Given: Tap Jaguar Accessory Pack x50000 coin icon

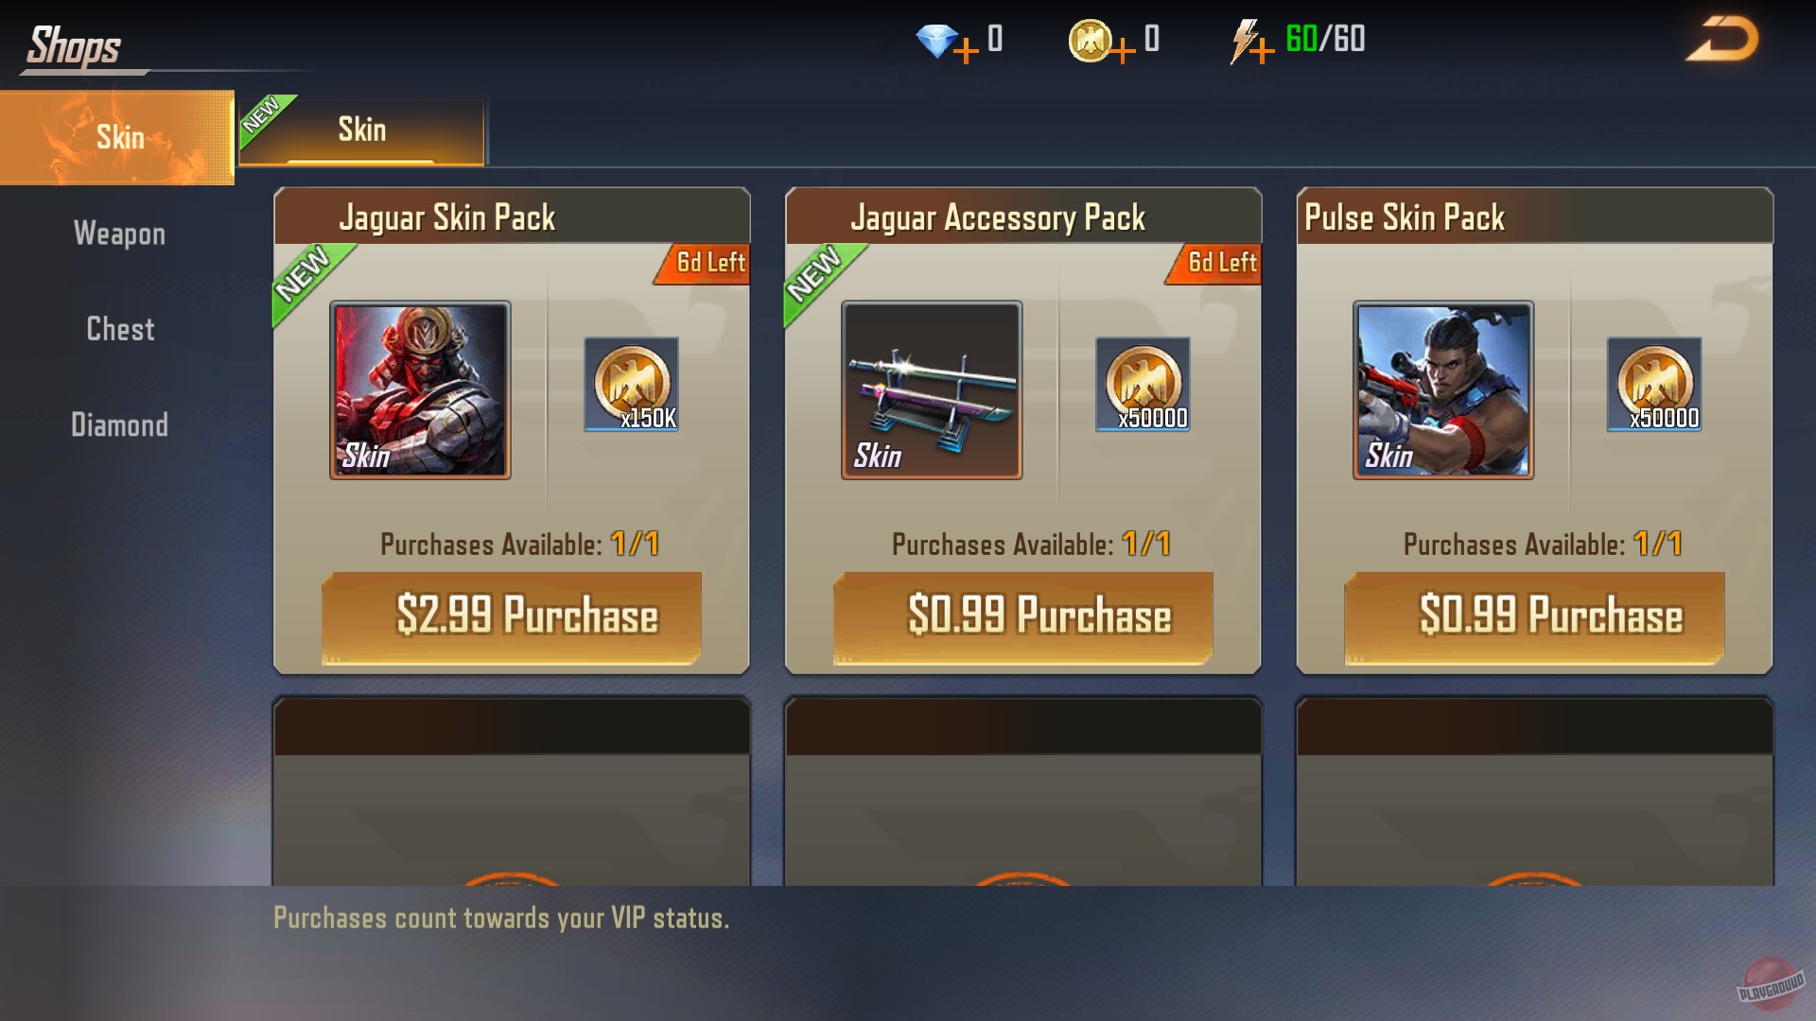Looking at the screenshot, I should [1143, 385].
